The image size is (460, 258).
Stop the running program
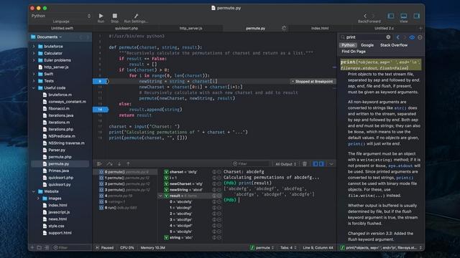(x=115, y=16)
